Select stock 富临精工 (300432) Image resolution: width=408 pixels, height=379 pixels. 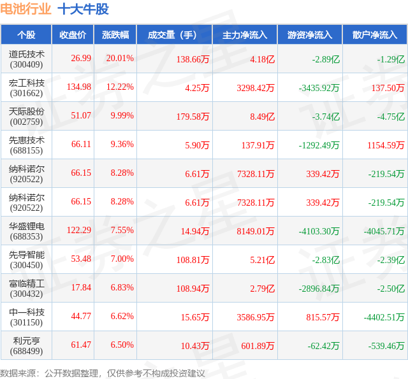[26, 289]
